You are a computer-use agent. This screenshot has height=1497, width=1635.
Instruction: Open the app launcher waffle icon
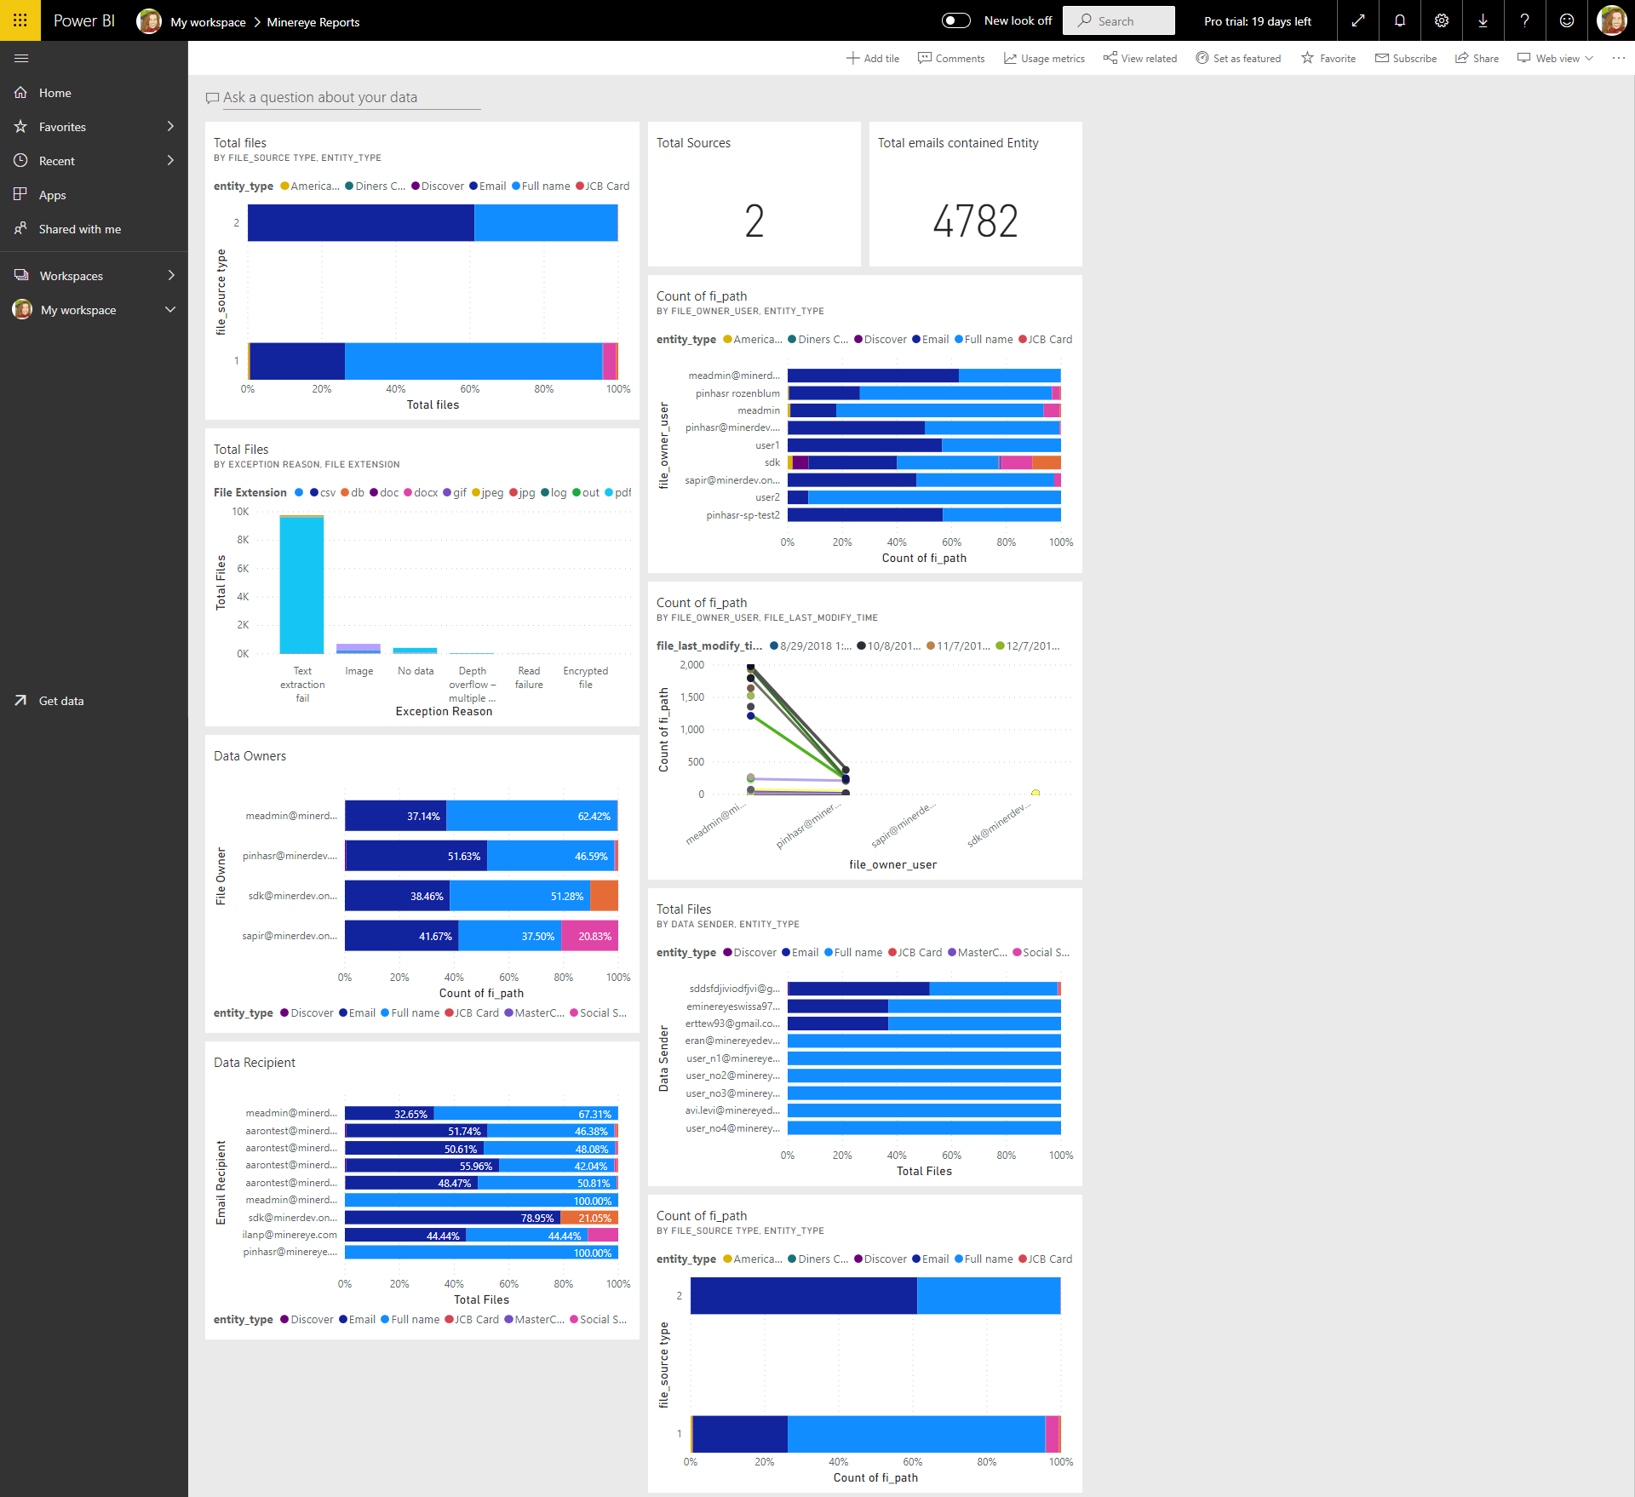point(20,20)
